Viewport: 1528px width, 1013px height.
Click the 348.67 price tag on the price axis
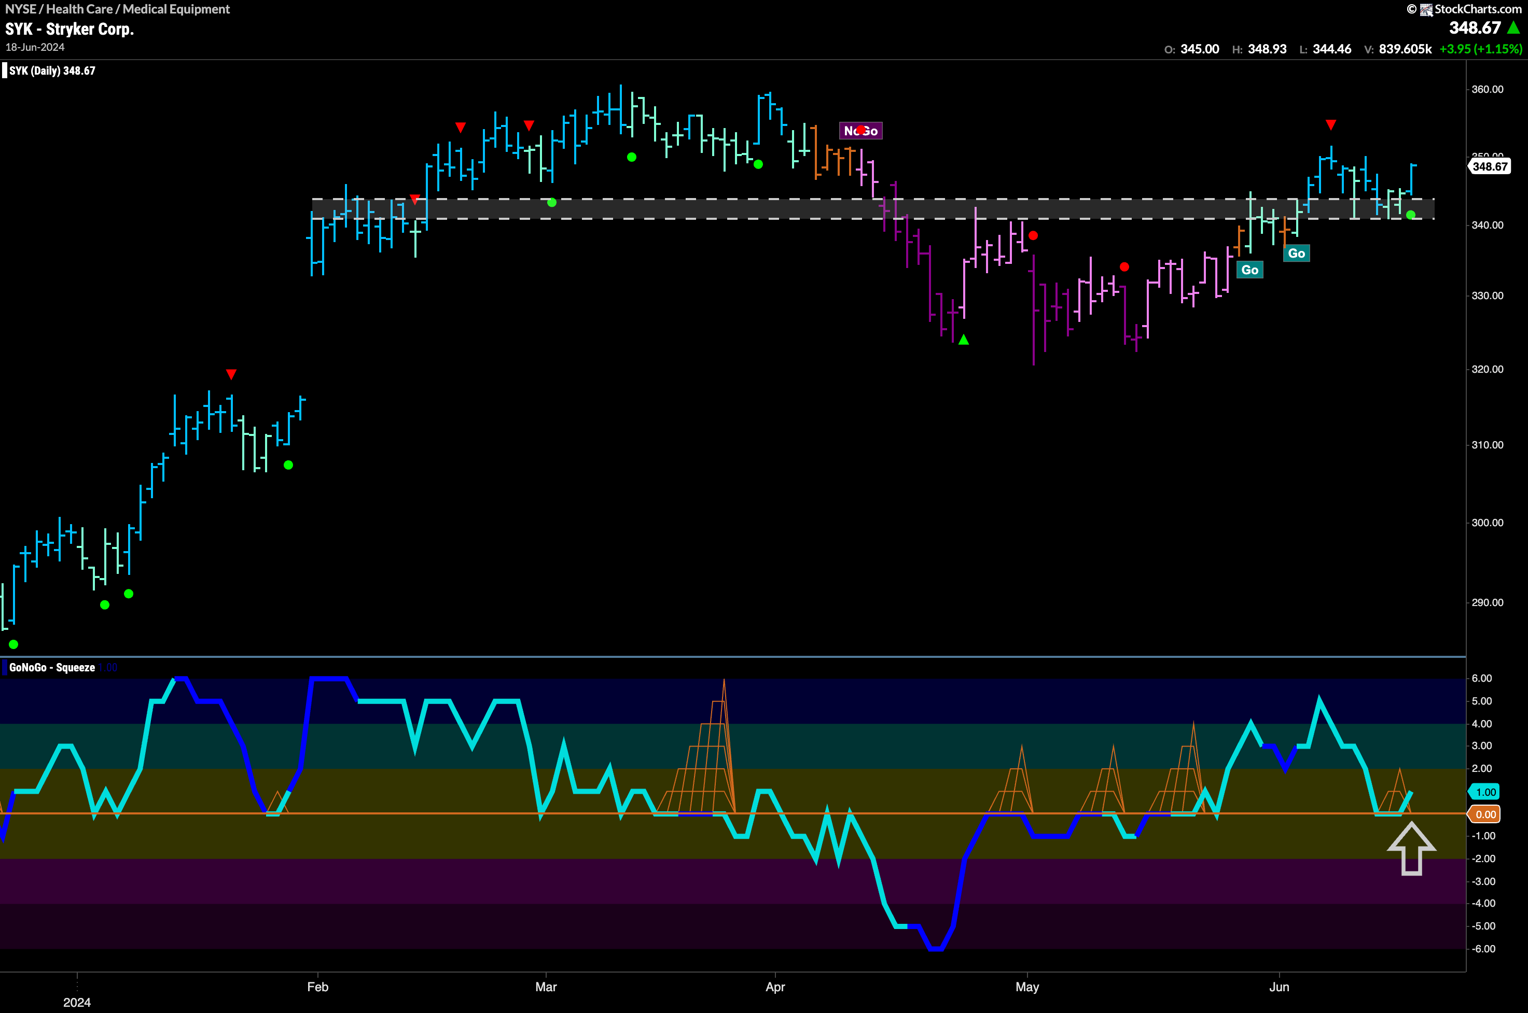click(1489, 167)
